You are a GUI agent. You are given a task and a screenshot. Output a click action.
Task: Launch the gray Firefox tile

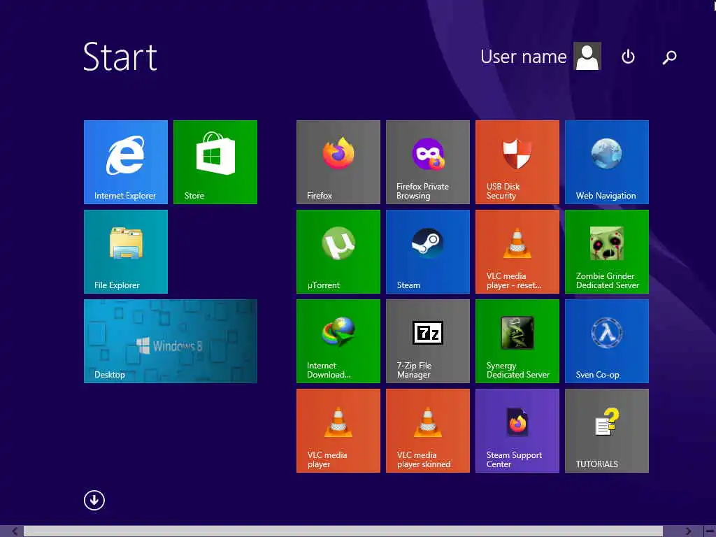(x=338, y=162)
